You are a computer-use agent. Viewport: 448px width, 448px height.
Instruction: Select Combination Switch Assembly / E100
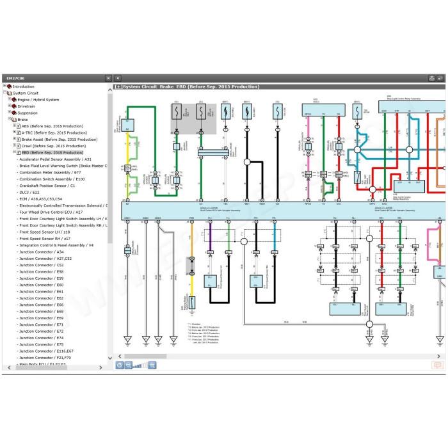tap(52, 179)
